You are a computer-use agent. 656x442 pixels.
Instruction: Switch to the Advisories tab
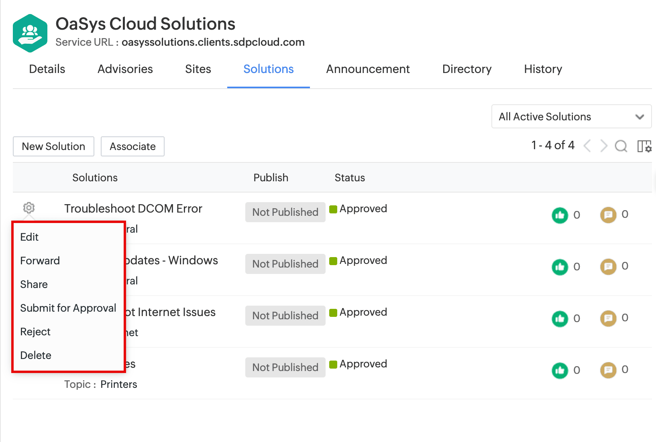tap(125, 69)
